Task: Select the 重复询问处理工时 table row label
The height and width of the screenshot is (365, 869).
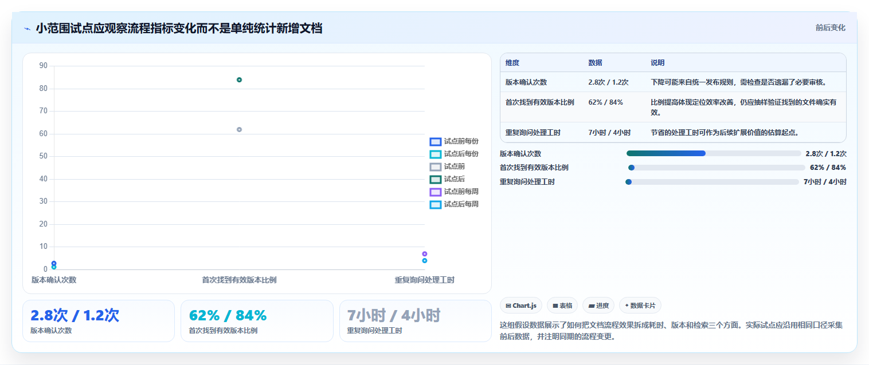Action: point(533,133)
